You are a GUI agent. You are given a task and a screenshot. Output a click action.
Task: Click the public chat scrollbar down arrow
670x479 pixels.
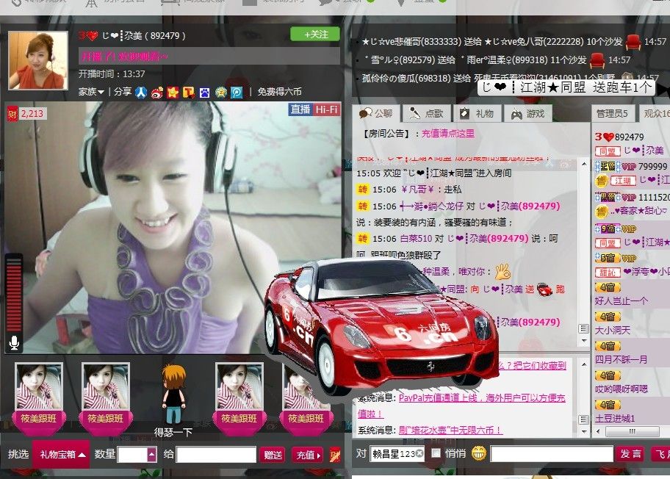(x=584, y=340)
